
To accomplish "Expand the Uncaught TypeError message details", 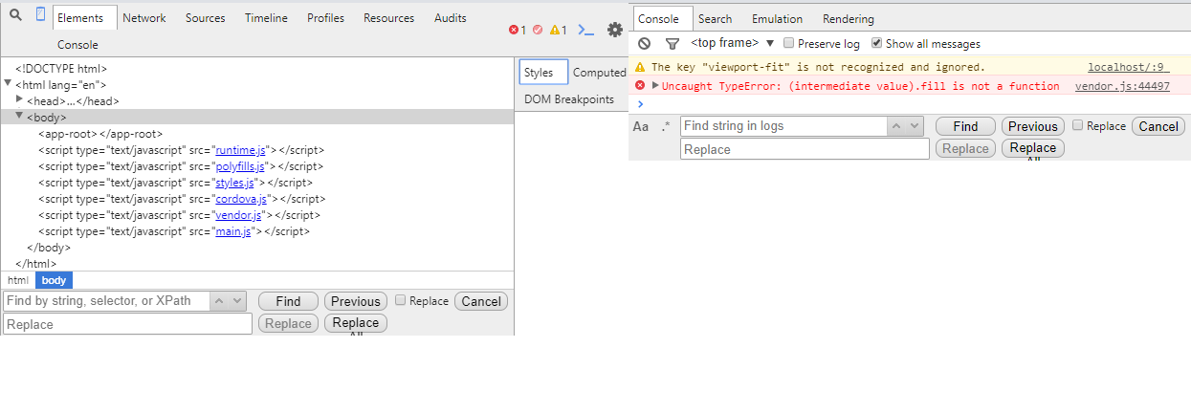I will 655,85.
